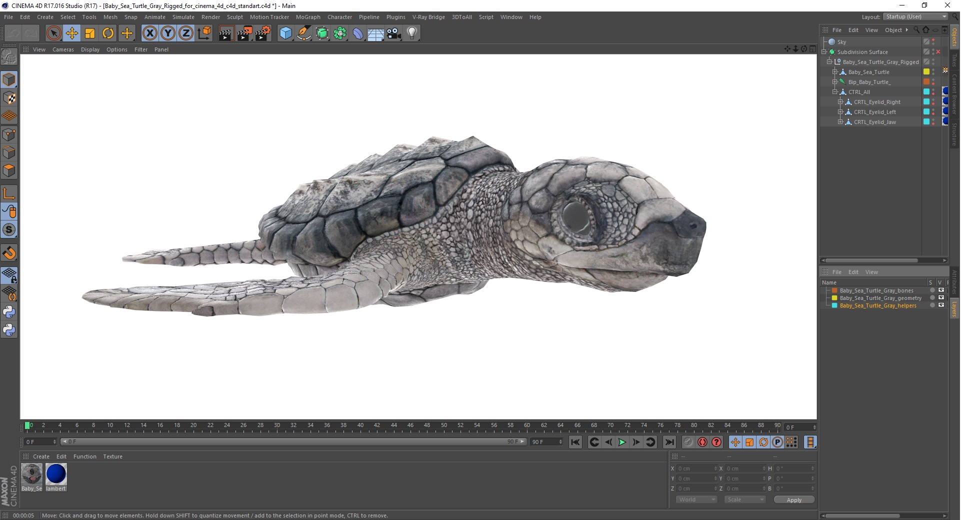Click the Render to Picture Viewer icon
The height and width of the screenshot is (520, 961).
(x=244, y=33)
